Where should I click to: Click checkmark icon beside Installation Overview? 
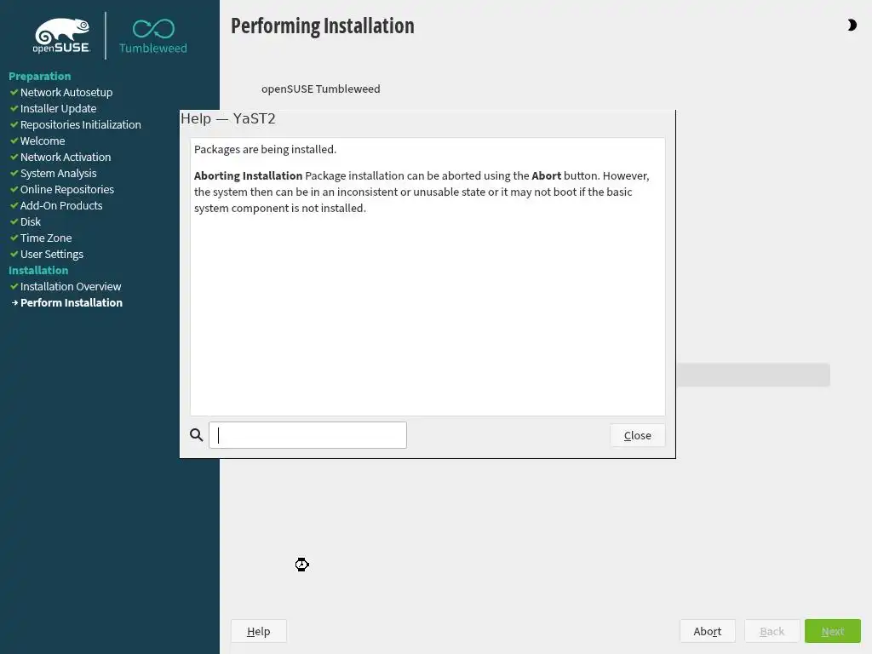14,286
